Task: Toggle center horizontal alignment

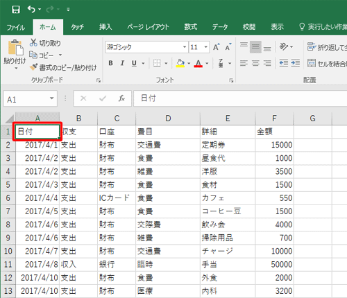Action: pos(255,63)
